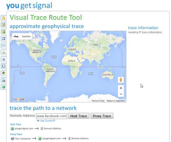
Task: Zoom in on the map with plus
Action: coord(121,88)
